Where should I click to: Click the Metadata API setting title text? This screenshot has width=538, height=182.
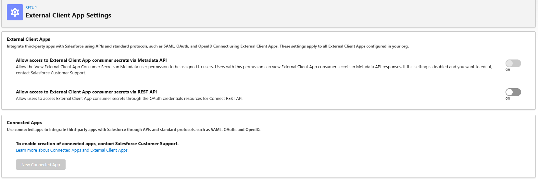coord(91,60)
